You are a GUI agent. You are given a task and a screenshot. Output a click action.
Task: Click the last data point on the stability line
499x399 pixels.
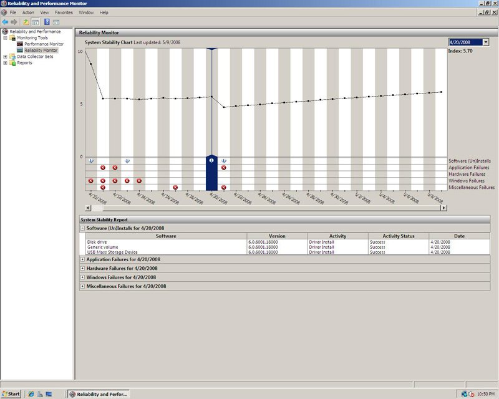pyautogui.click(x=441, y=92)
